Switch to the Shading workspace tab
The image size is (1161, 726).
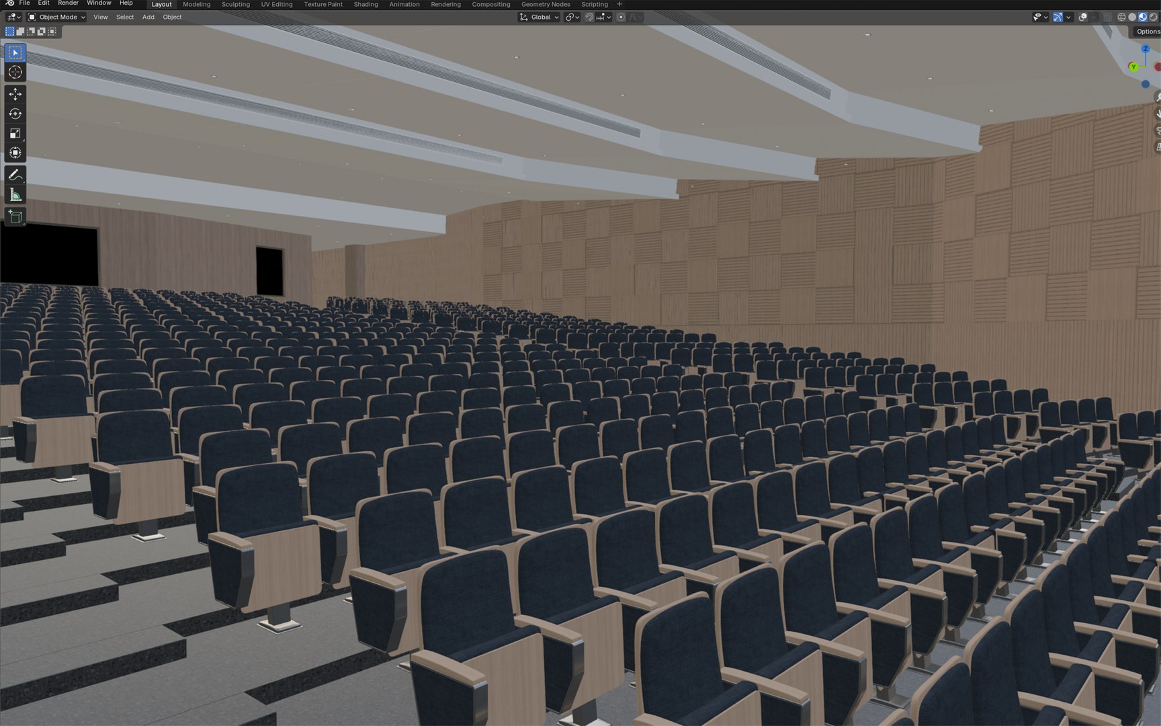365,4
